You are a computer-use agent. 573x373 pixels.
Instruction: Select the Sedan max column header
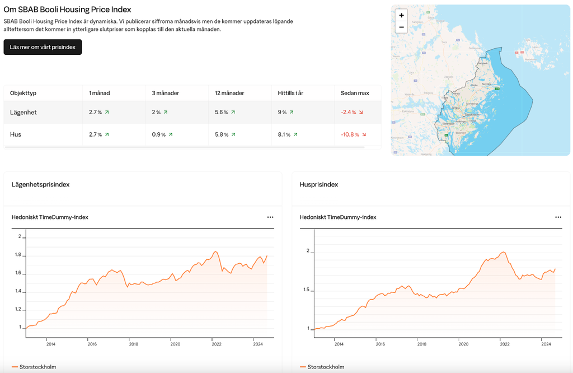354,93
